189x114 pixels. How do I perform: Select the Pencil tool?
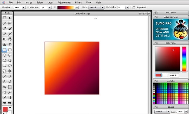click(10, 34)
